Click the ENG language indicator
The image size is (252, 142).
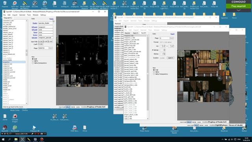[239, 139]
